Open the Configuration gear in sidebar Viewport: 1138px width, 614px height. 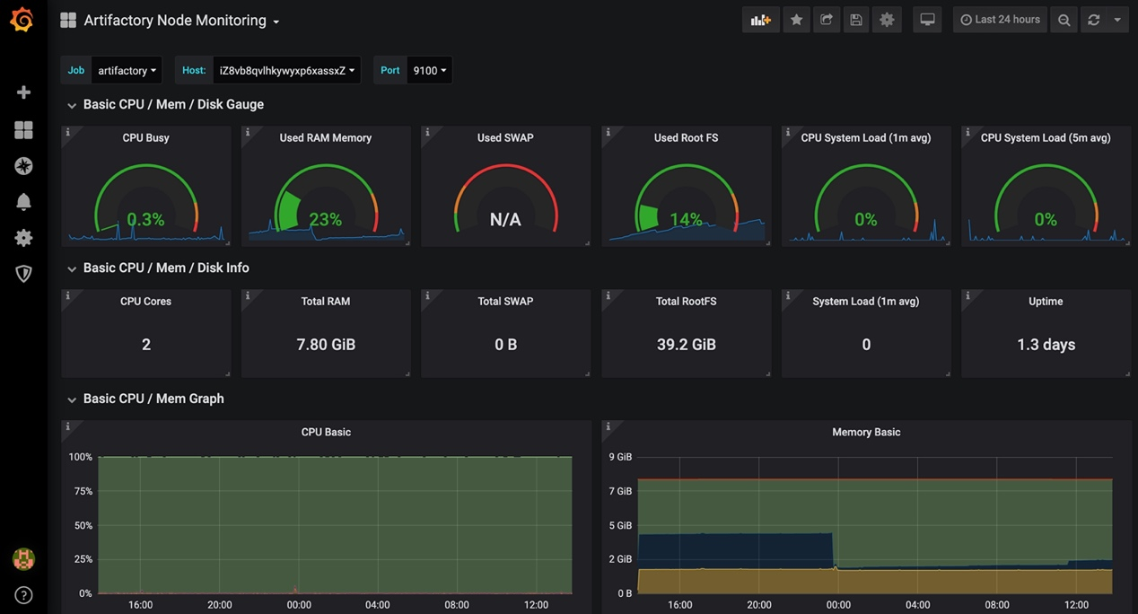(23, 238)
